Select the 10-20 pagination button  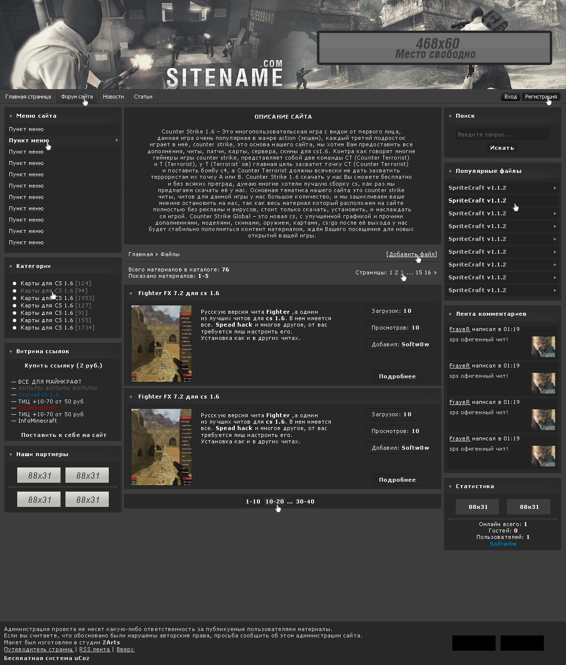click(x=275, y=501)
